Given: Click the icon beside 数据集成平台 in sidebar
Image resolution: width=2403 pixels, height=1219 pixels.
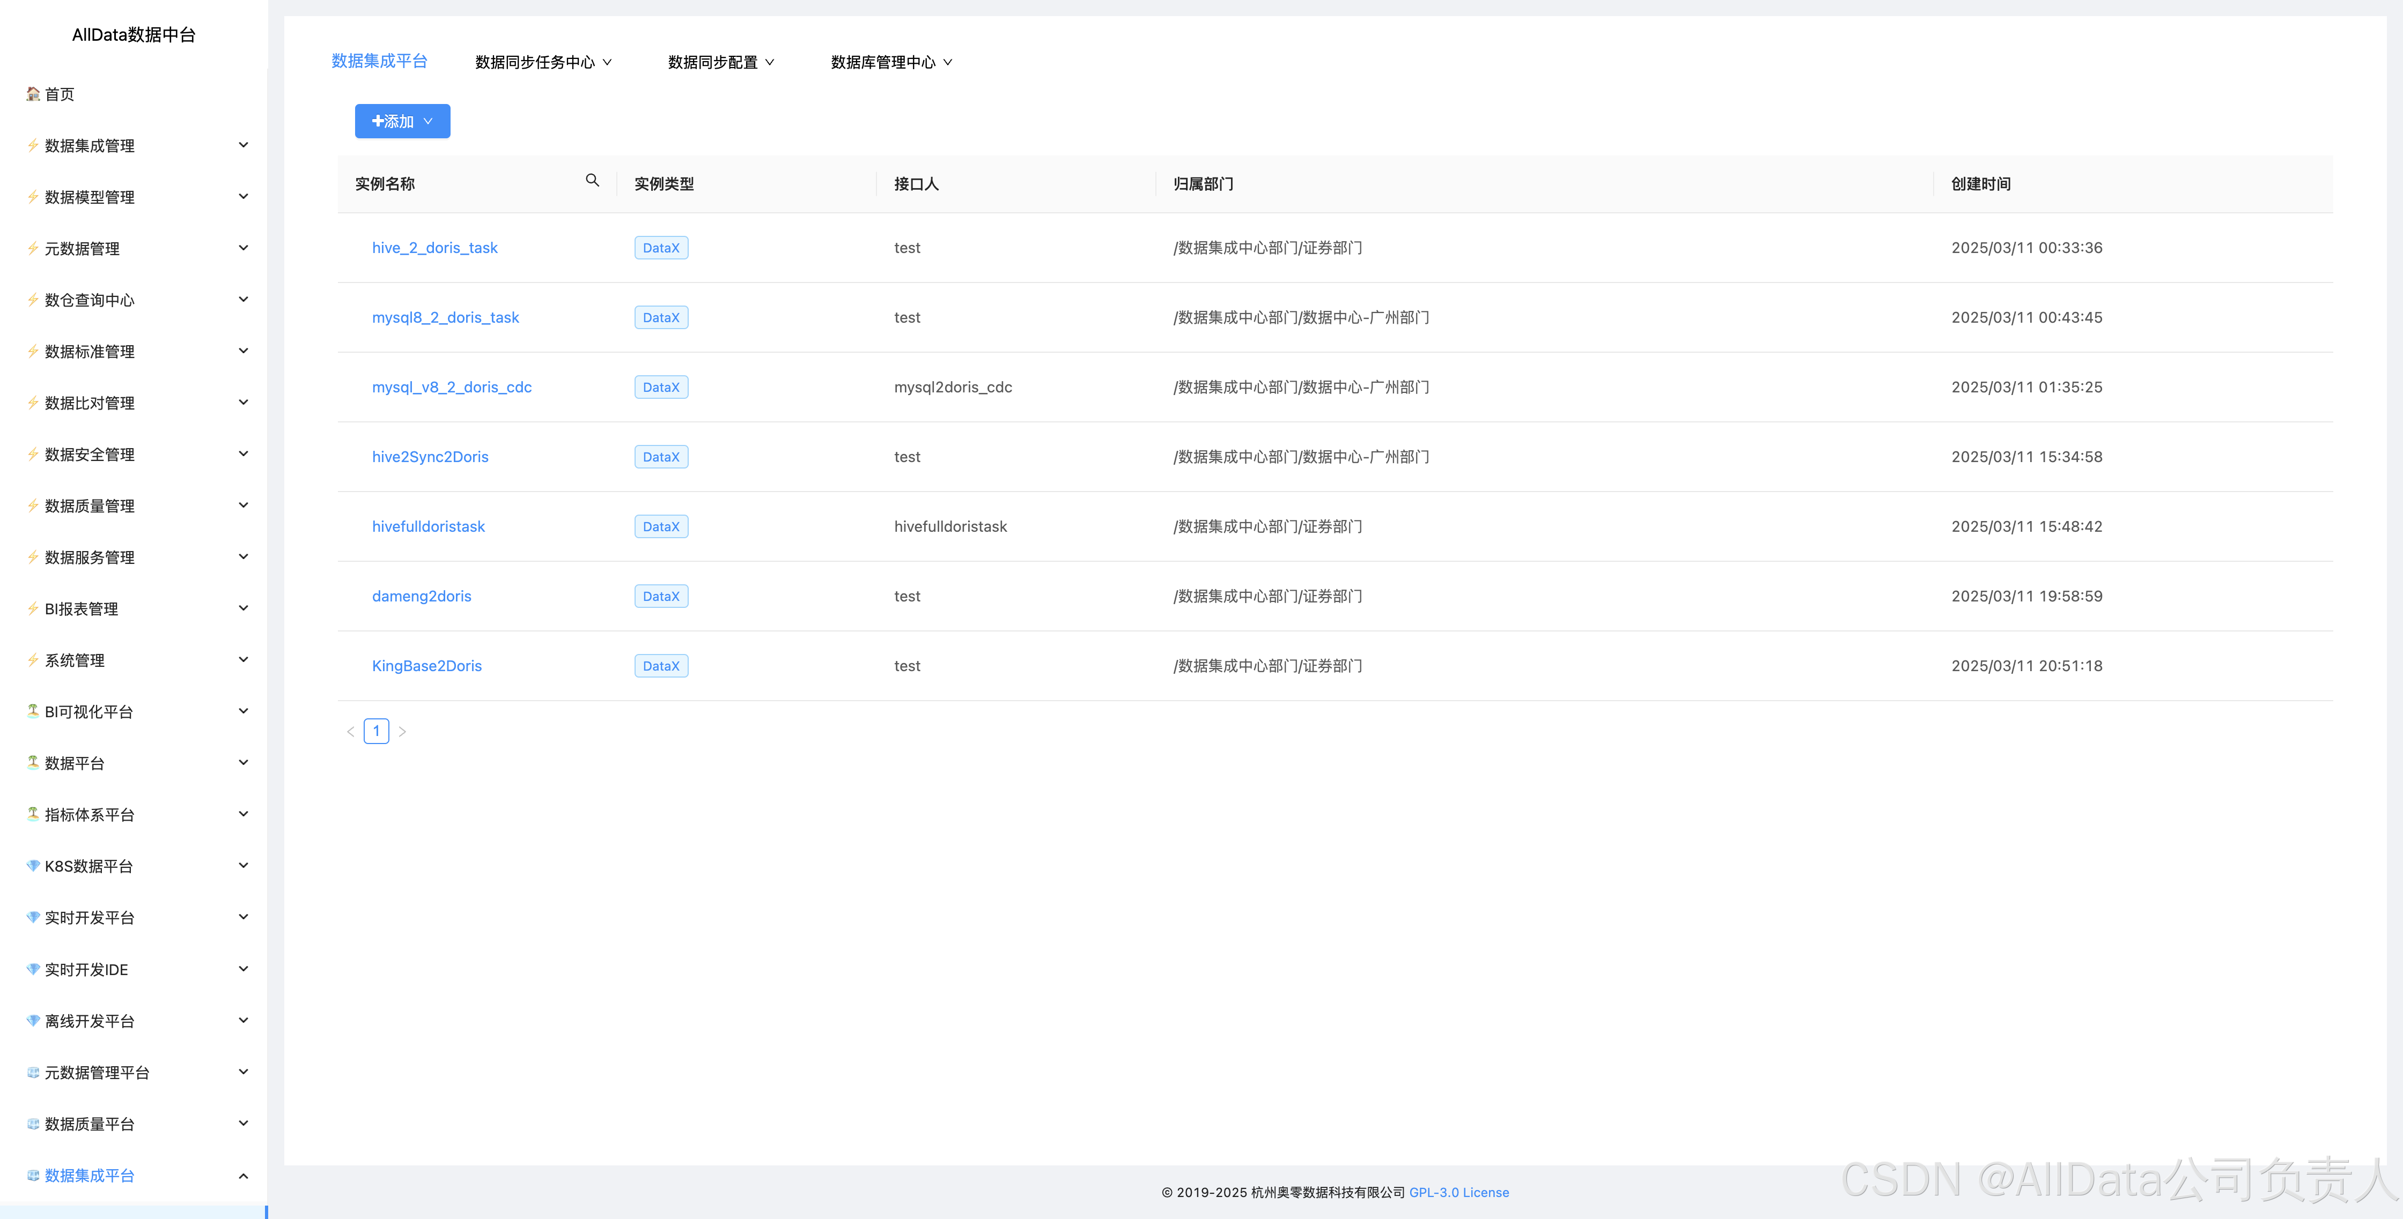Looking at the screenshot, I should (x=34, y=1175).
